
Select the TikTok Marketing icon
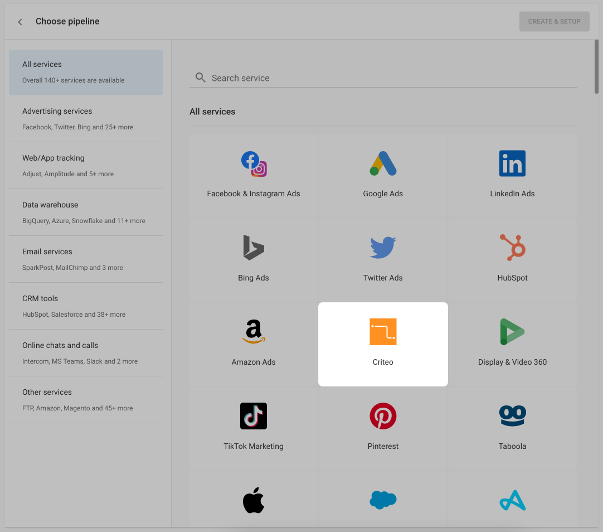click(x=254, y=416)
